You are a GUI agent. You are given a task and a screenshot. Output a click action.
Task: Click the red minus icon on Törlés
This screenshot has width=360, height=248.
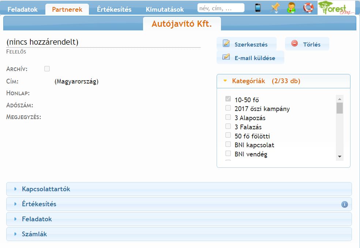pos(295,44)
